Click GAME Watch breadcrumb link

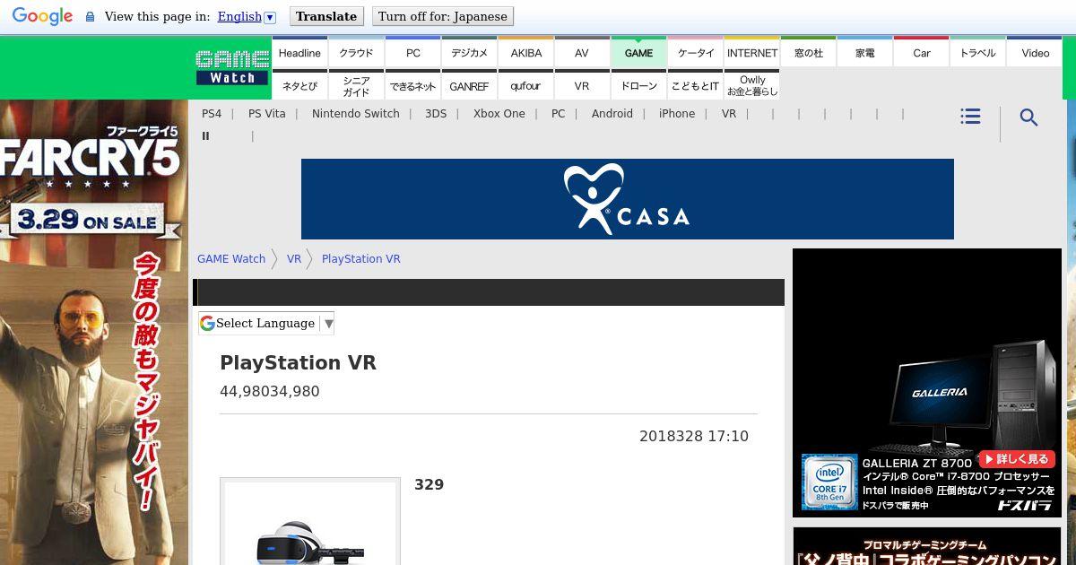(231, 259)
